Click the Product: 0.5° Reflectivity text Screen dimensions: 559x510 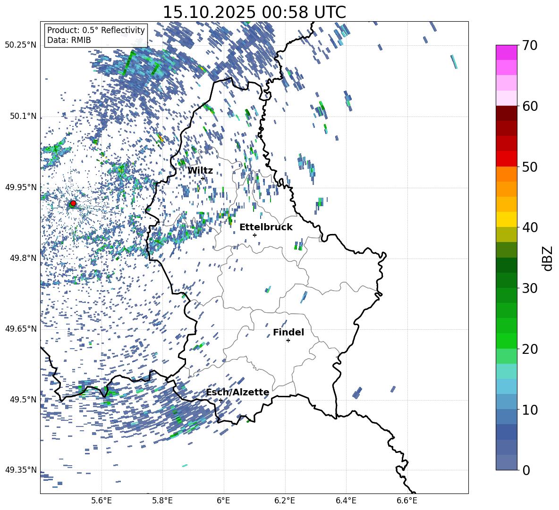point(96,30)
